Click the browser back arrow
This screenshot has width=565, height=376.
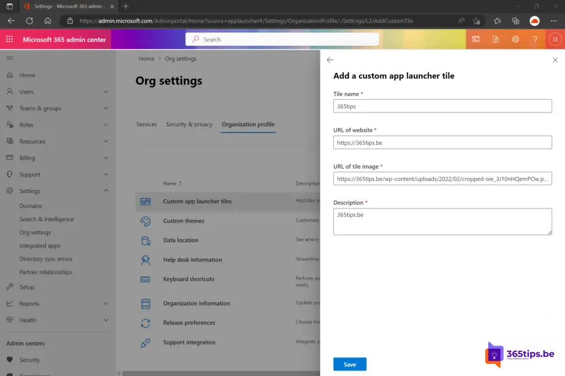click(11, 21)
